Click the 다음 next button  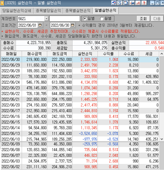pos(157,19)
